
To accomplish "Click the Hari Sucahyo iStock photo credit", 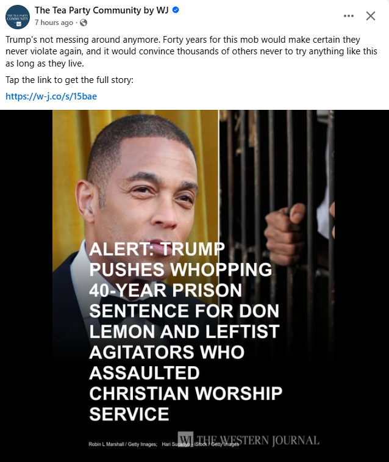I will point(201,444).
